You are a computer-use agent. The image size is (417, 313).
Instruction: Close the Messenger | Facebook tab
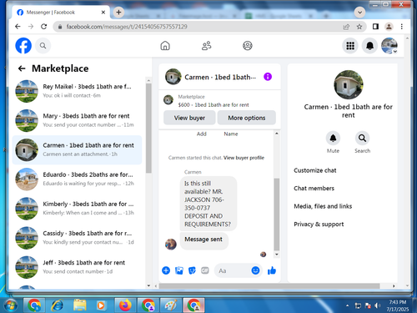click(x=103, y=13)
